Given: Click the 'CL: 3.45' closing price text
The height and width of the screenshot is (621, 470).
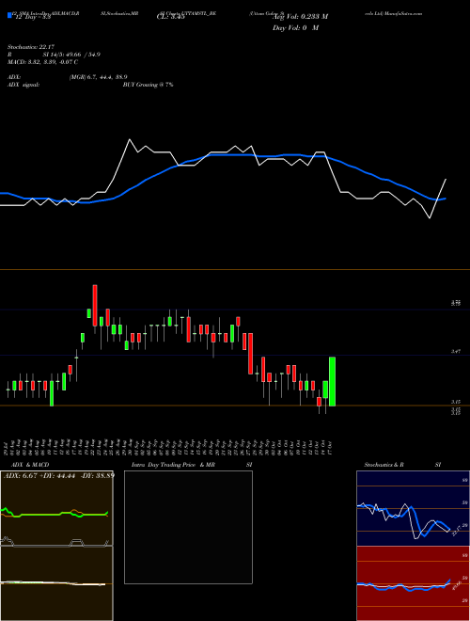Looking at the screenshot, I should [171, 17].
